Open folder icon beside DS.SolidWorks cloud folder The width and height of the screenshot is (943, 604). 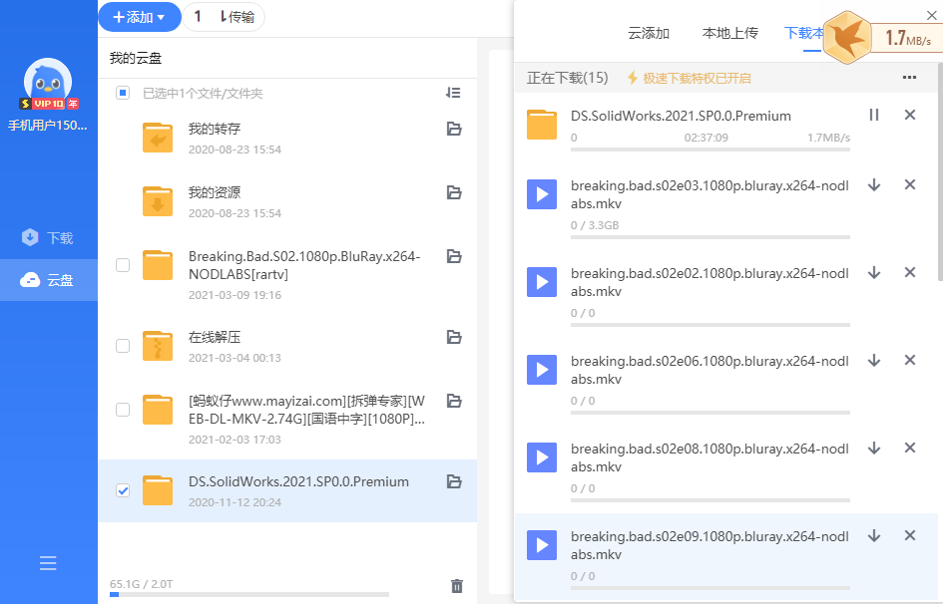click(454, 481)
